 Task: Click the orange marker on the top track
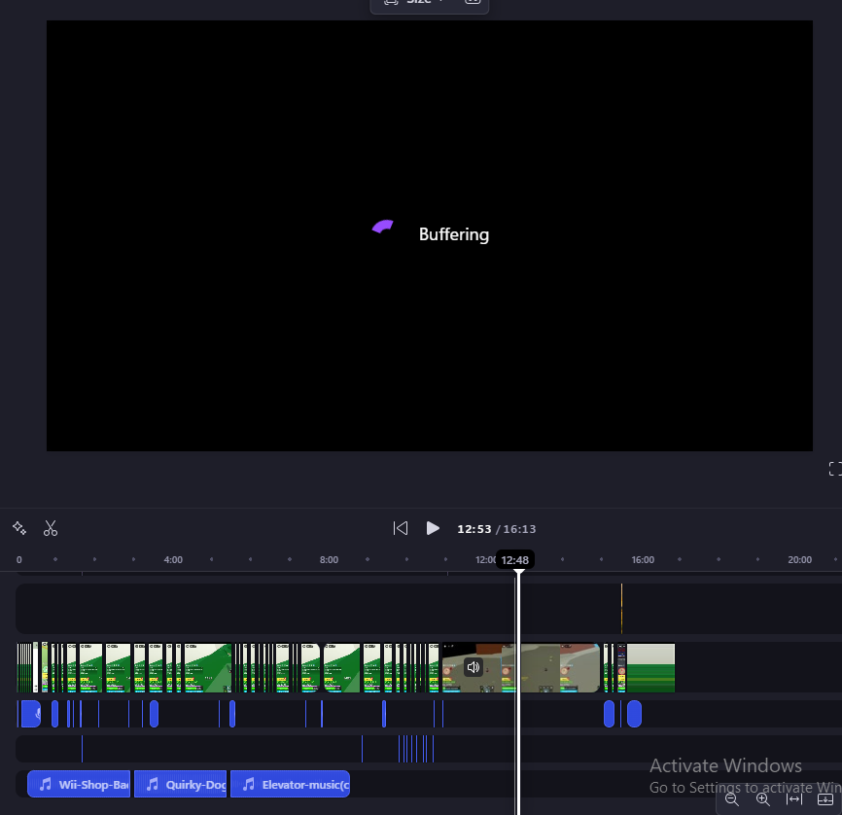coord(622,609)
